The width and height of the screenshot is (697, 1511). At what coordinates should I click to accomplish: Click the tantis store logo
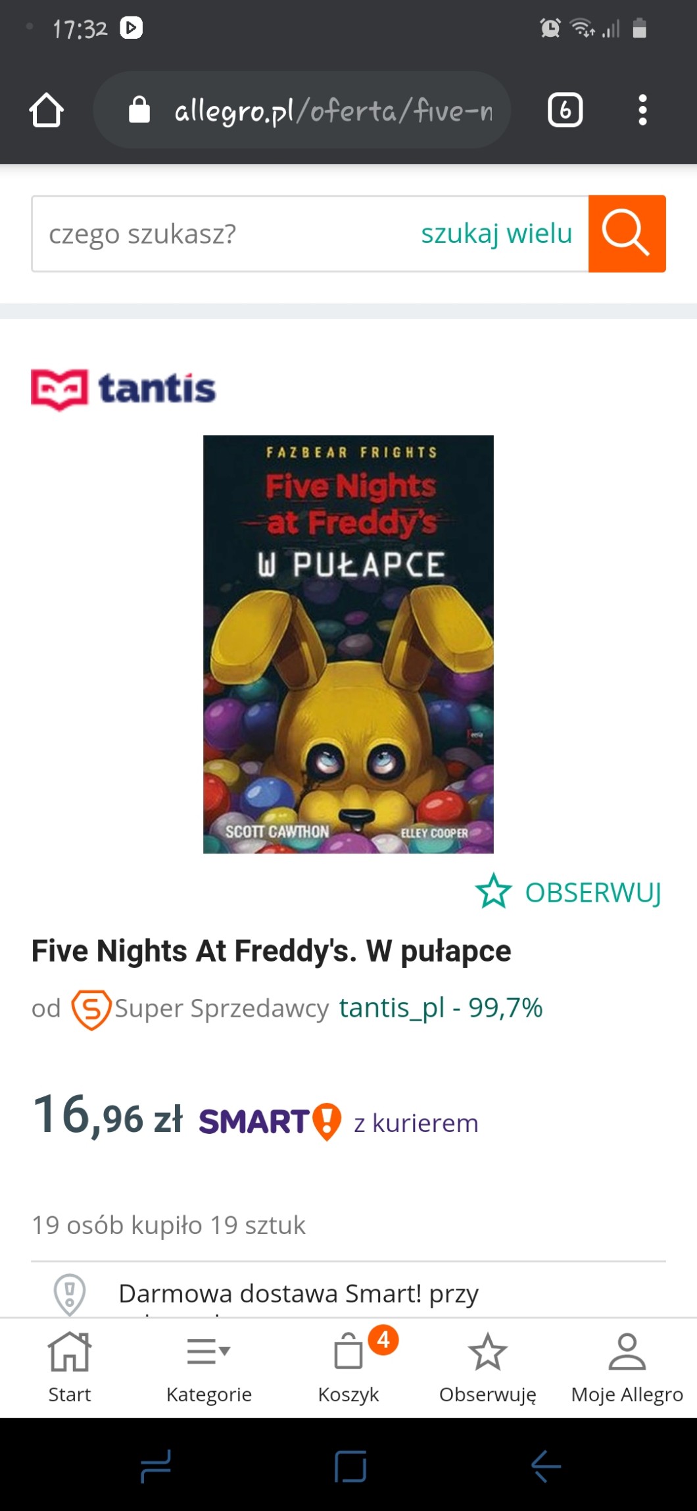click(124, 389)
